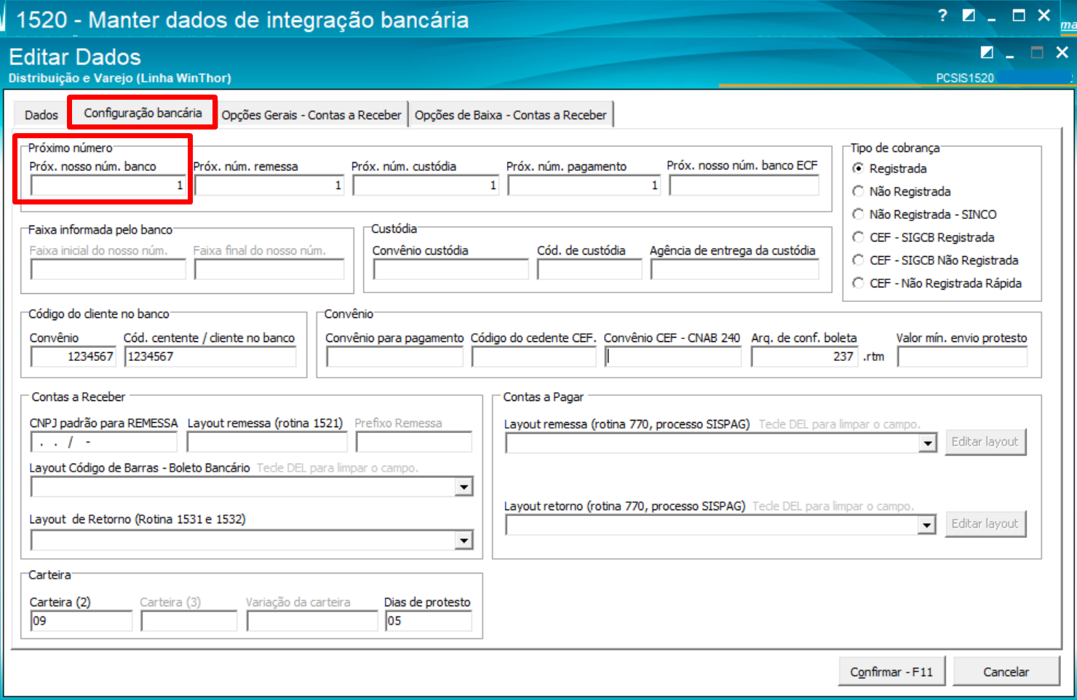Open Opções de Baixa - Contas a Receber tab
The width and height of the screenshot is (1077, 700).
[511, 115]
